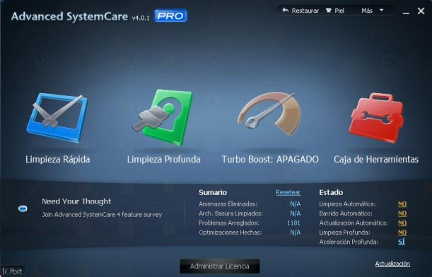Click the Restaurar arrow icon
Image resolution: width=432 pixels, height=277 pixels.
(x=285, y=11)
